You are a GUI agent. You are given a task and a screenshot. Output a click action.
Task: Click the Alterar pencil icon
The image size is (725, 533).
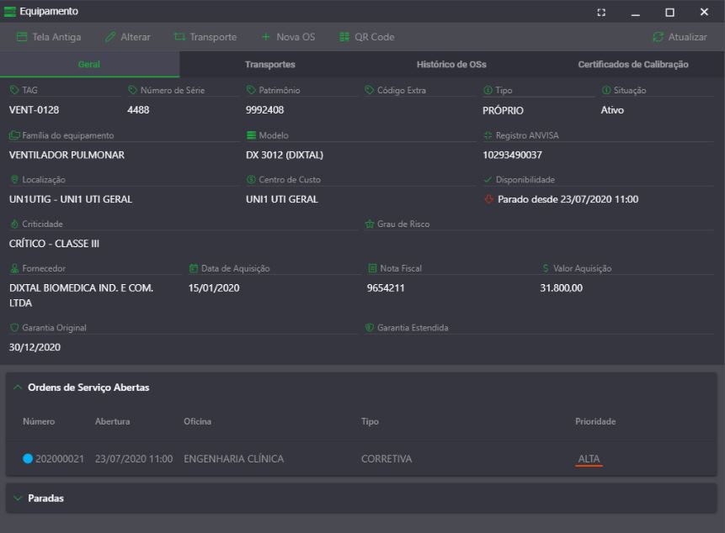coord(110,37)
